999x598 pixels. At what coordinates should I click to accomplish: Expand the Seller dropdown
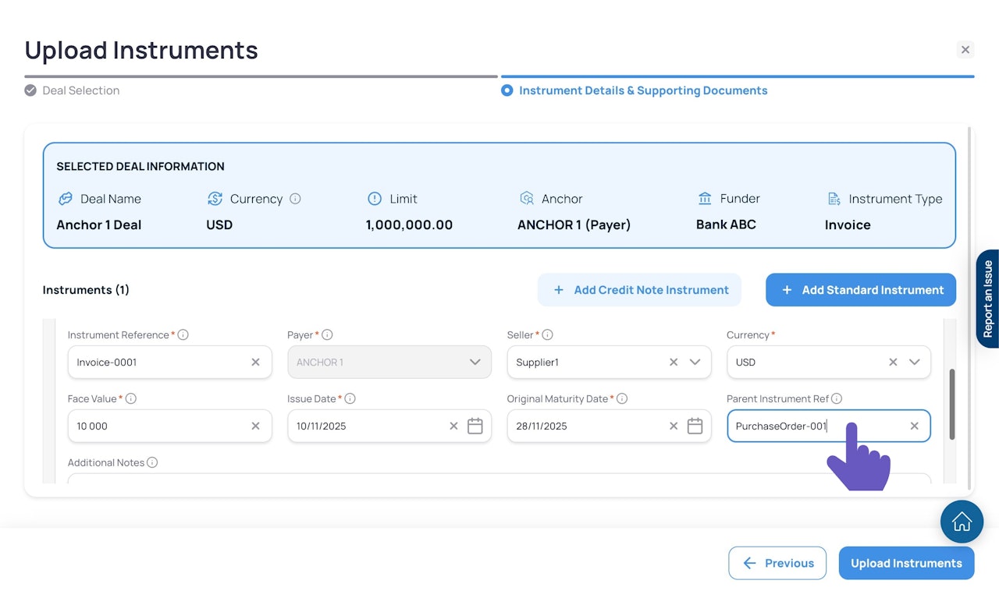point(695,363)
